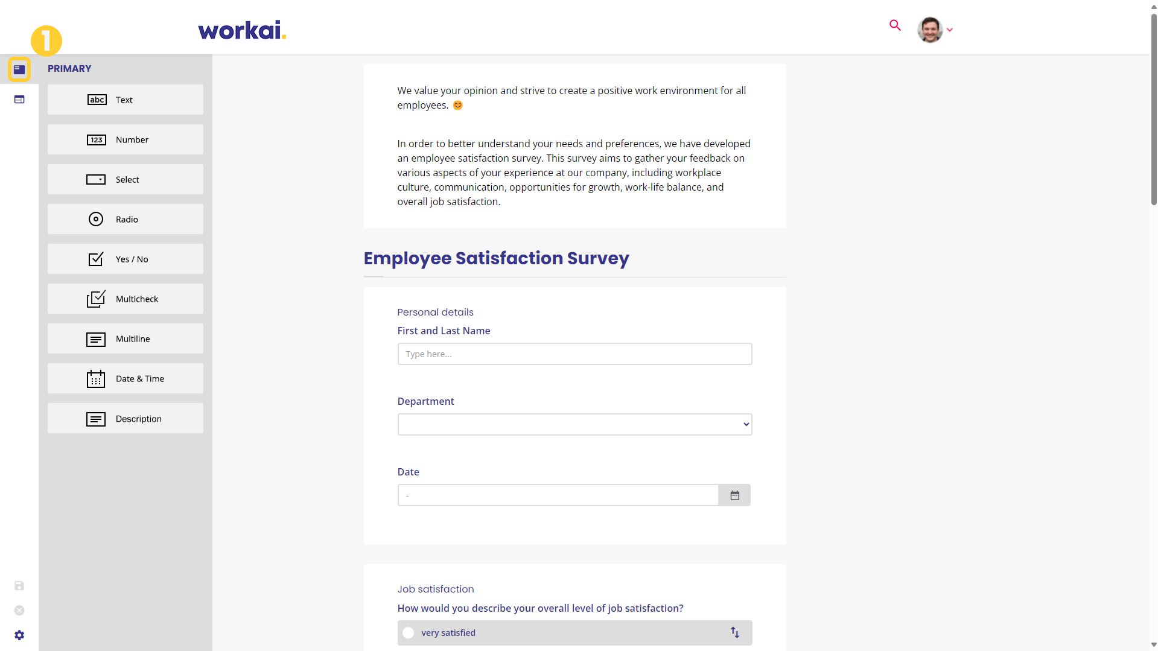Click the cancel circle icon in sidebar
This screenshot has width=1158, height=651.
coord(19,611)
